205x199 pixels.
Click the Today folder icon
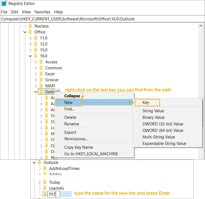click(45, 182)
